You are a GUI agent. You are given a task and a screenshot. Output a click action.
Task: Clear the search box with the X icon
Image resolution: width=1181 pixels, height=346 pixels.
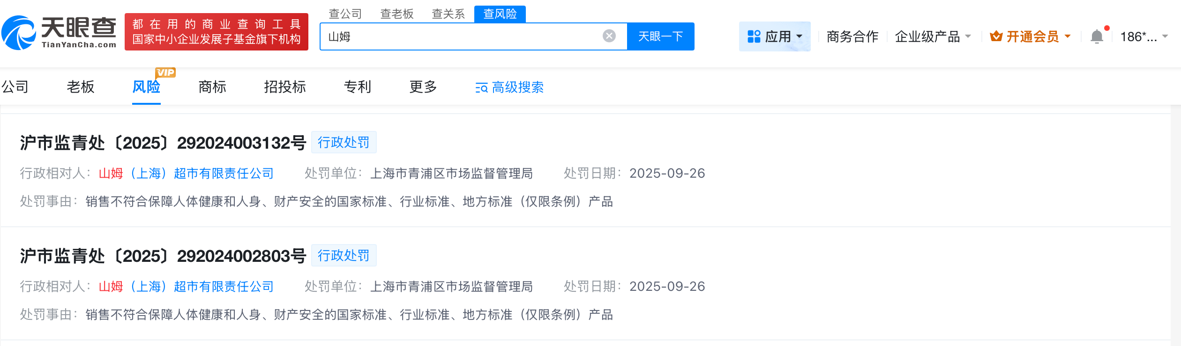pyautogui.click(x=609, y=36)
